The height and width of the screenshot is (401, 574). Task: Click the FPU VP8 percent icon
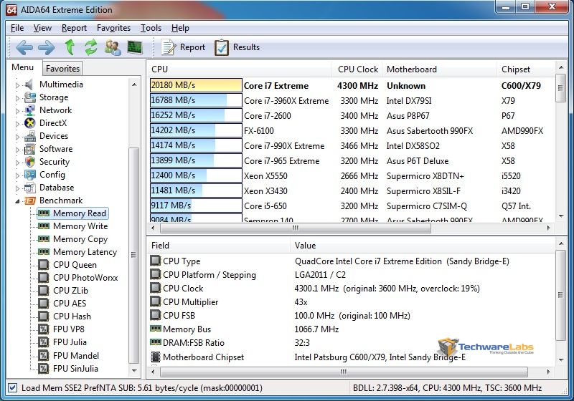tap(44, 329)
